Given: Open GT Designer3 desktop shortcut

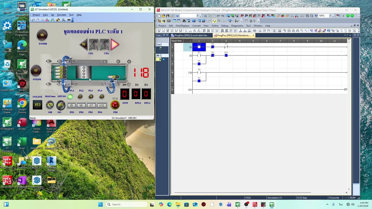Looking at the screenshot, I should (7, 124).
